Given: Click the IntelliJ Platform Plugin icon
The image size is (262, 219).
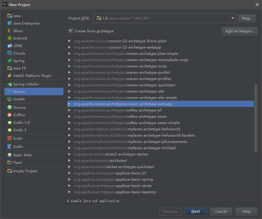Looking at the screenshot, I should coord(10,76).
